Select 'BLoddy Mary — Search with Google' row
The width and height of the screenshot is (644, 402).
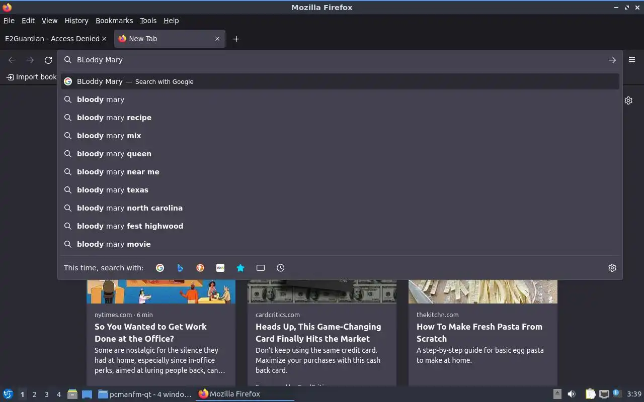pos(340,81)
